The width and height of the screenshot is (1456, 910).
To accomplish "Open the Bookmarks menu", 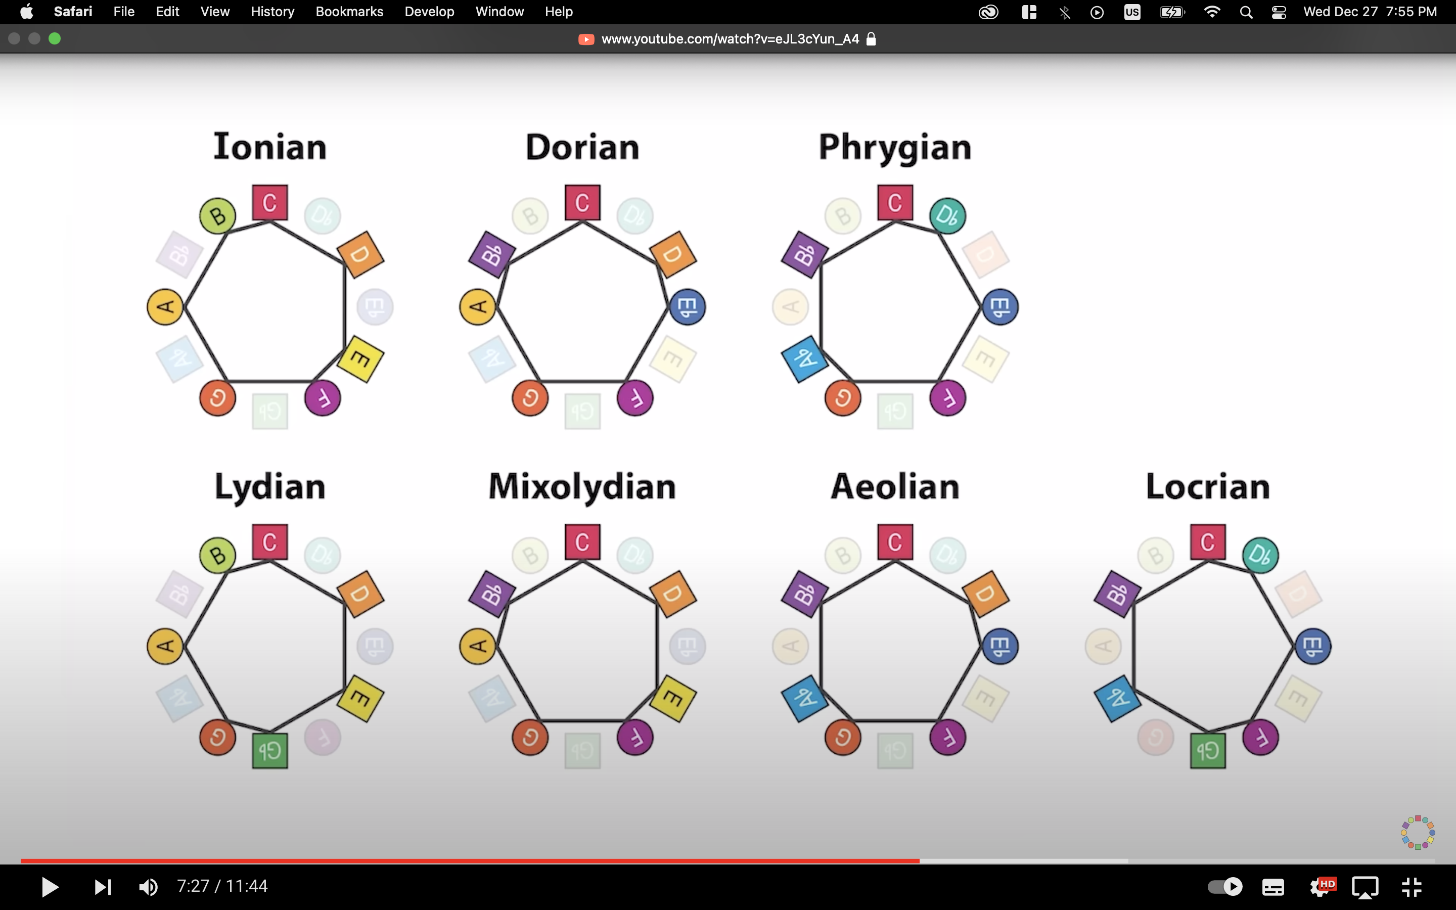I will tap(349, 12).
